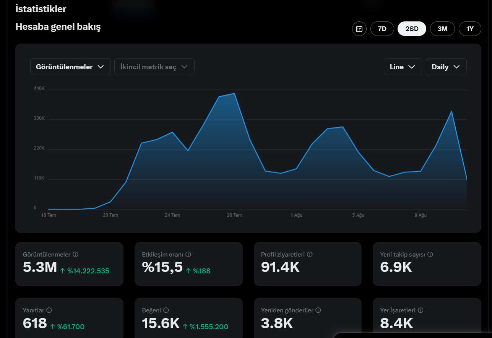Click the 440K y-axis label
Viewport: 492px width, 338px height.
point(39,89)
